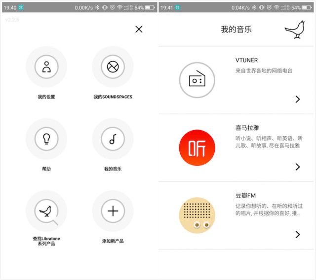Open 我的设置 person icon
The width and height of the screenshot is (316, 280).
46,67
